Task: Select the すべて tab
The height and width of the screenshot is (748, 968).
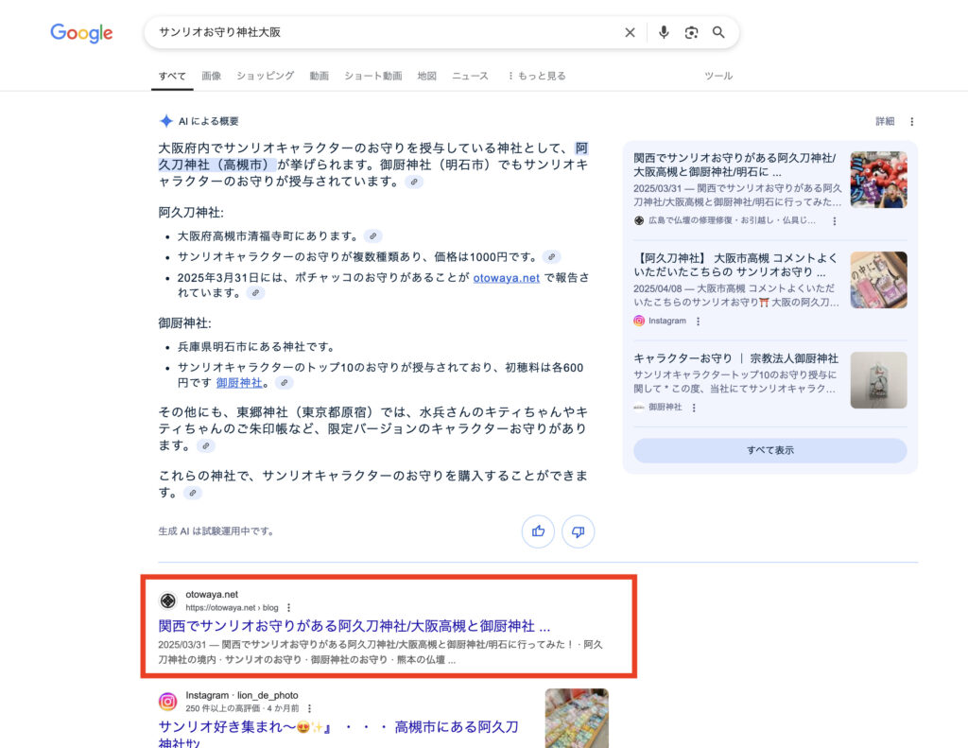Action: (172, 76)
